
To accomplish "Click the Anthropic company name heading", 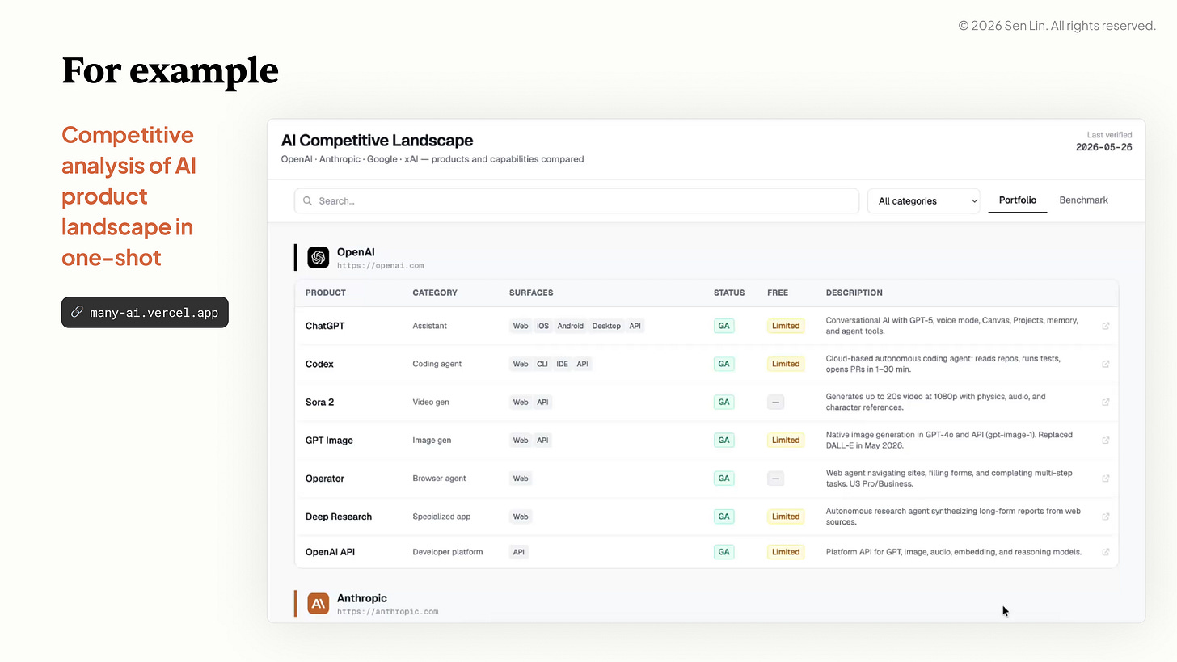I will [362, 598].
